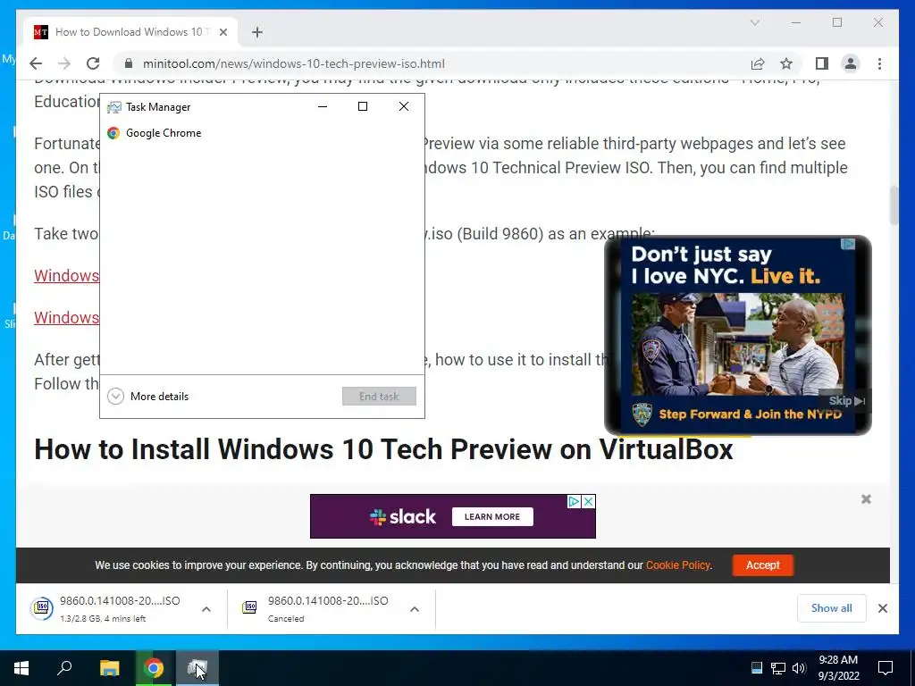915x686 pixels.
Task: Click the page vertical scrollbar thumb
Action: click(894, 205)
